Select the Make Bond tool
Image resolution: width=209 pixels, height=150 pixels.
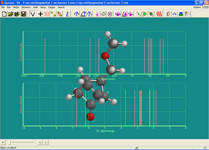(53, 14)
